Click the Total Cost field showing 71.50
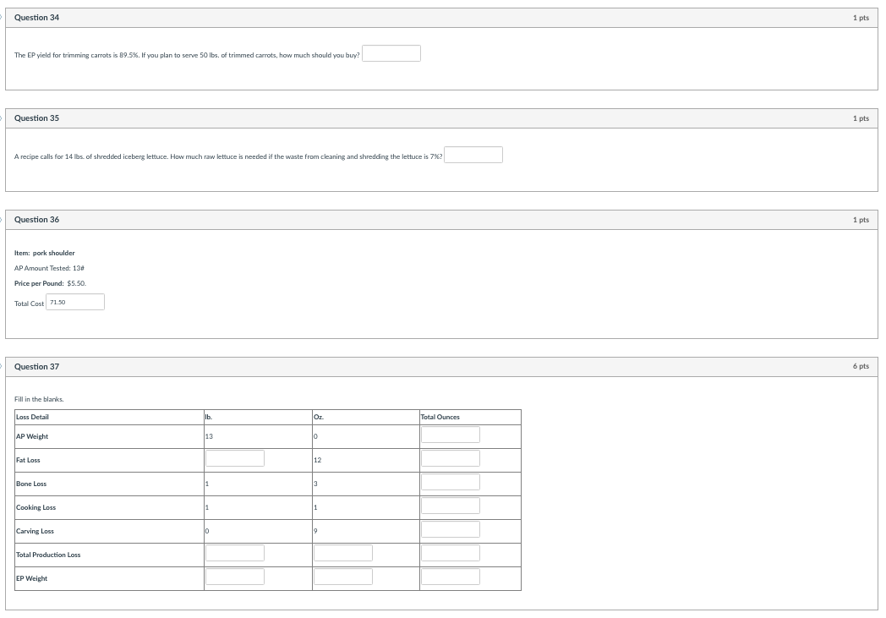Image resolution: width=886 pixels, height=618 pixels. pos(75,302)
